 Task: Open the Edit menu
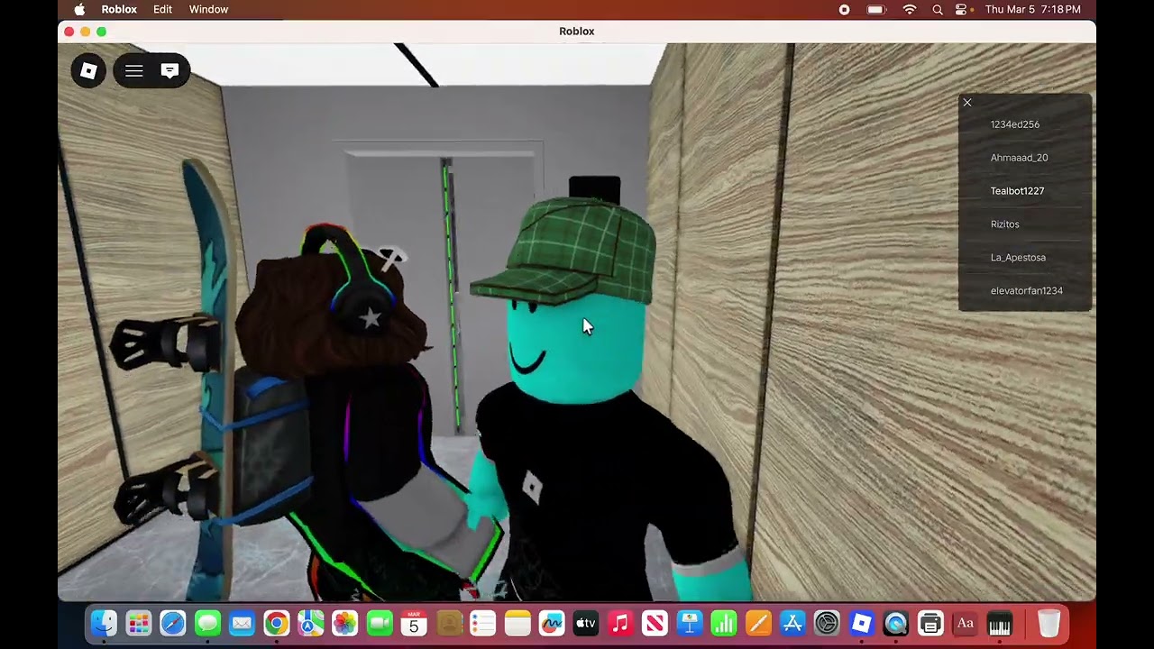coord(162,9)
